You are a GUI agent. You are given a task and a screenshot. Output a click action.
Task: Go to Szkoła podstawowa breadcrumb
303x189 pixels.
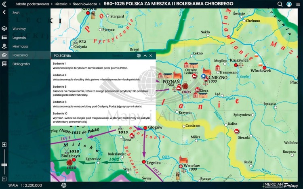(32, 4)
